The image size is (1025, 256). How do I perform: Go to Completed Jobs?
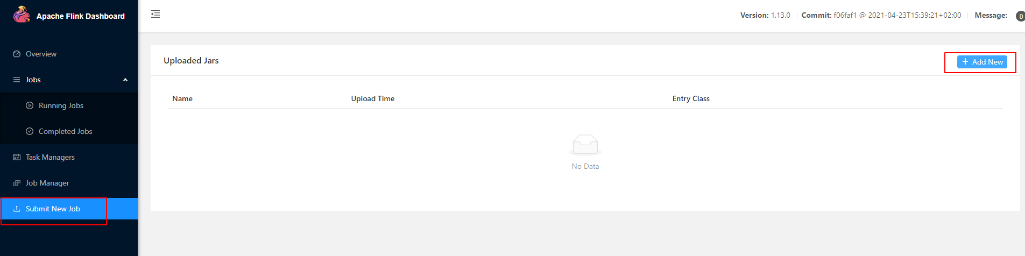pyautogui.click(x=65, y=131)
